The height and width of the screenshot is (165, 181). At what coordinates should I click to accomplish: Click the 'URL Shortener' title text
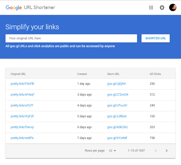click(x=39, y=8)
